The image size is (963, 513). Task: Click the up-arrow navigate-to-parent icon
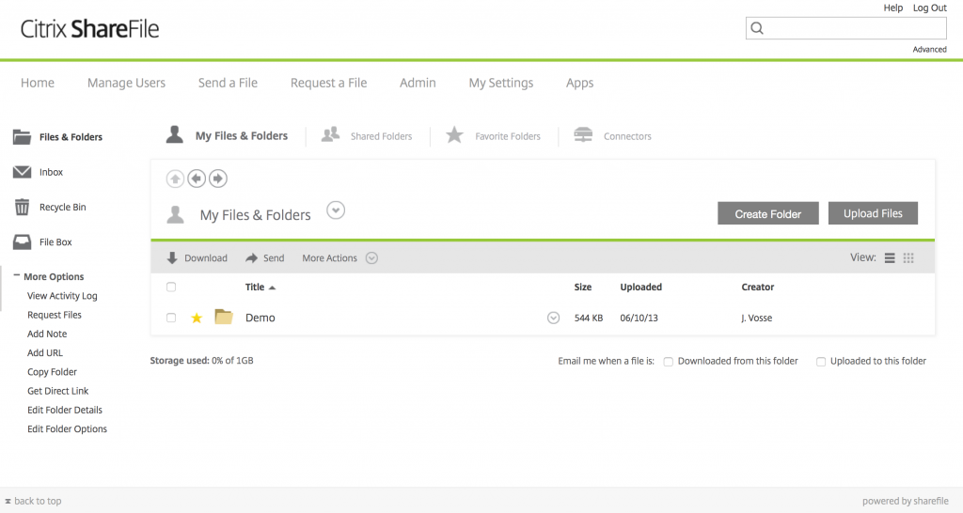(175, 179)
